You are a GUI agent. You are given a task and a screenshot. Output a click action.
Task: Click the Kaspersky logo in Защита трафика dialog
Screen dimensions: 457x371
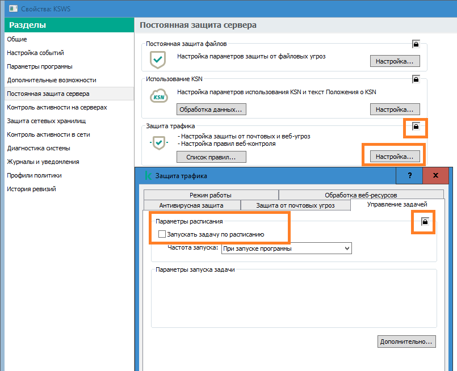point(148,176)
